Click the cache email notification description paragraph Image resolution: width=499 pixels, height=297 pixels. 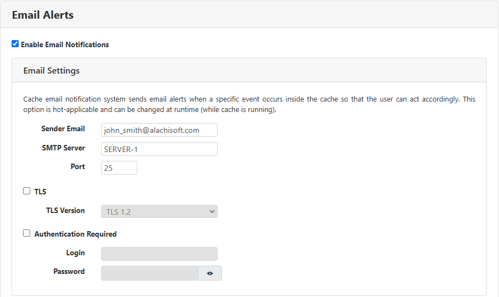249,104
